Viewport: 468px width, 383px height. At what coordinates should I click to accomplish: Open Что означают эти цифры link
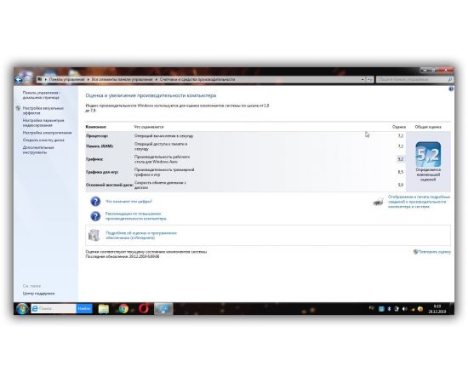point(128,202)
